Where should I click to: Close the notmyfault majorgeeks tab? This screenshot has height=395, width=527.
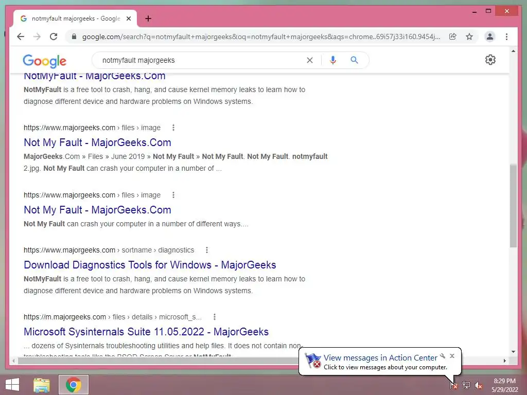pos(128,19)
